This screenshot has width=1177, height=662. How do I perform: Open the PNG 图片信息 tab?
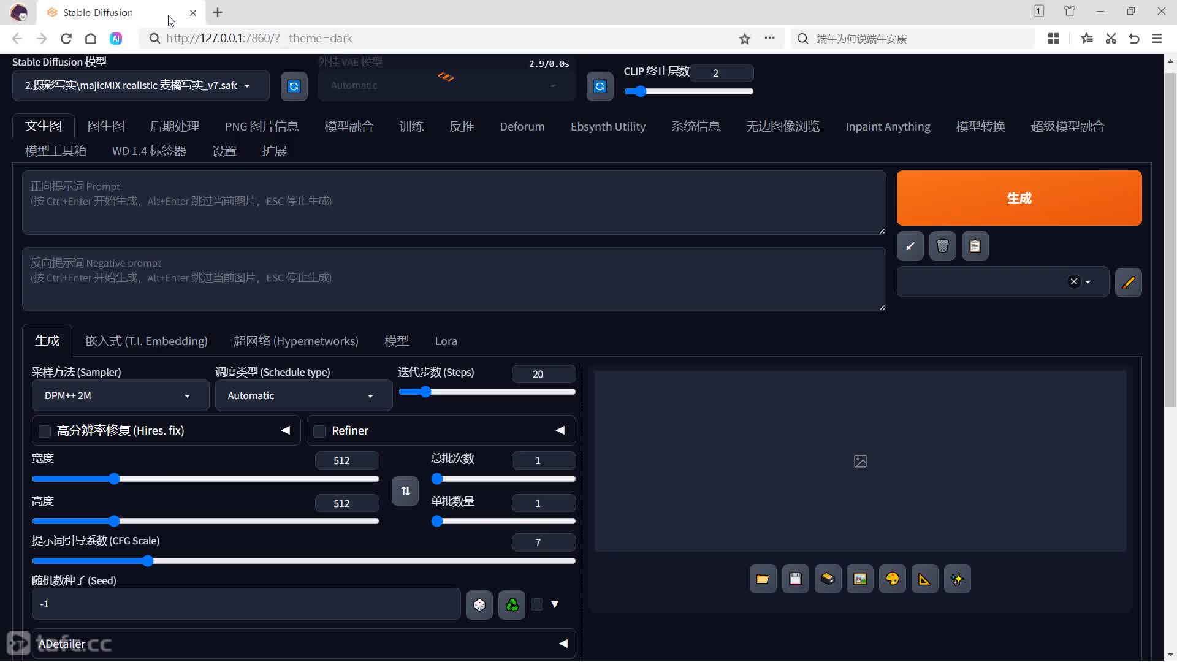262,126
